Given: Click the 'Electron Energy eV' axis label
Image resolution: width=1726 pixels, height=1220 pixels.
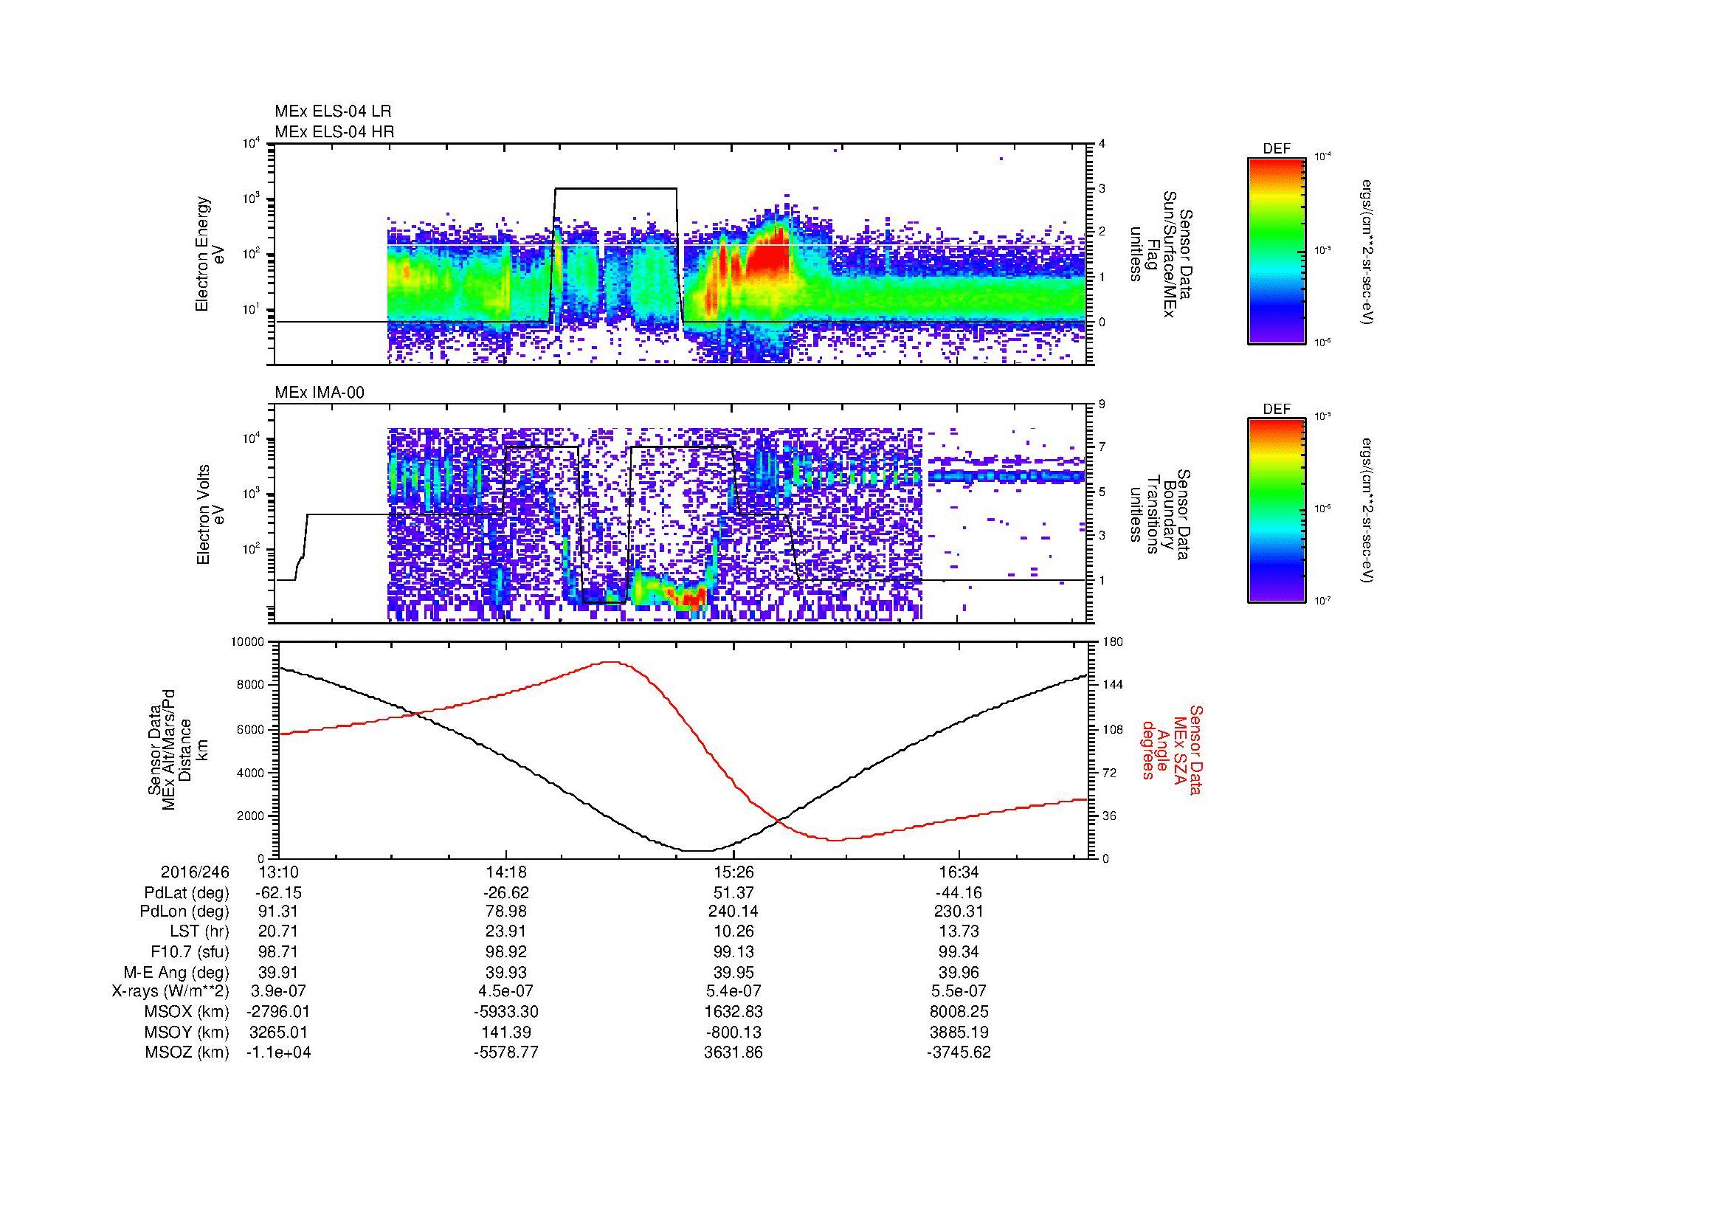Looking at the screenshot, I should [210, 254].
